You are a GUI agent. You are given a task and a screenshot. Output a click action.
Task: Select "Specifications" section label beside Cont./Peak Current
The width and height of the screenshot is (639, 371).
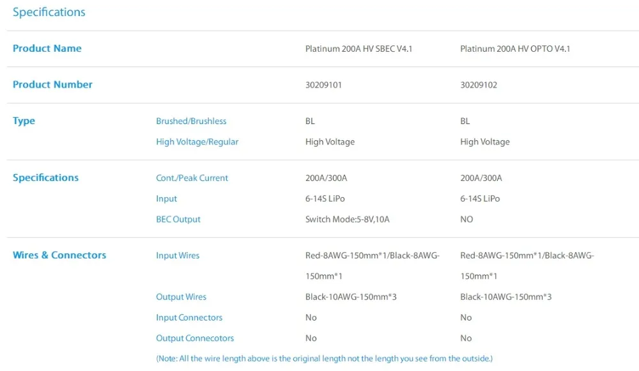[45, 178]
